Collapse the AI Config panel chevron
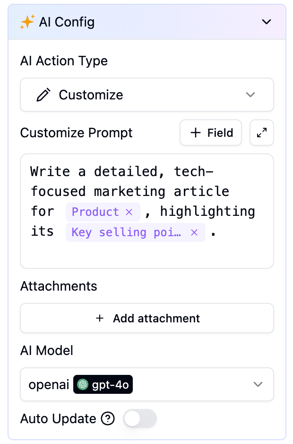The width and height of the screenshot is (293, 444). [267, 22]
